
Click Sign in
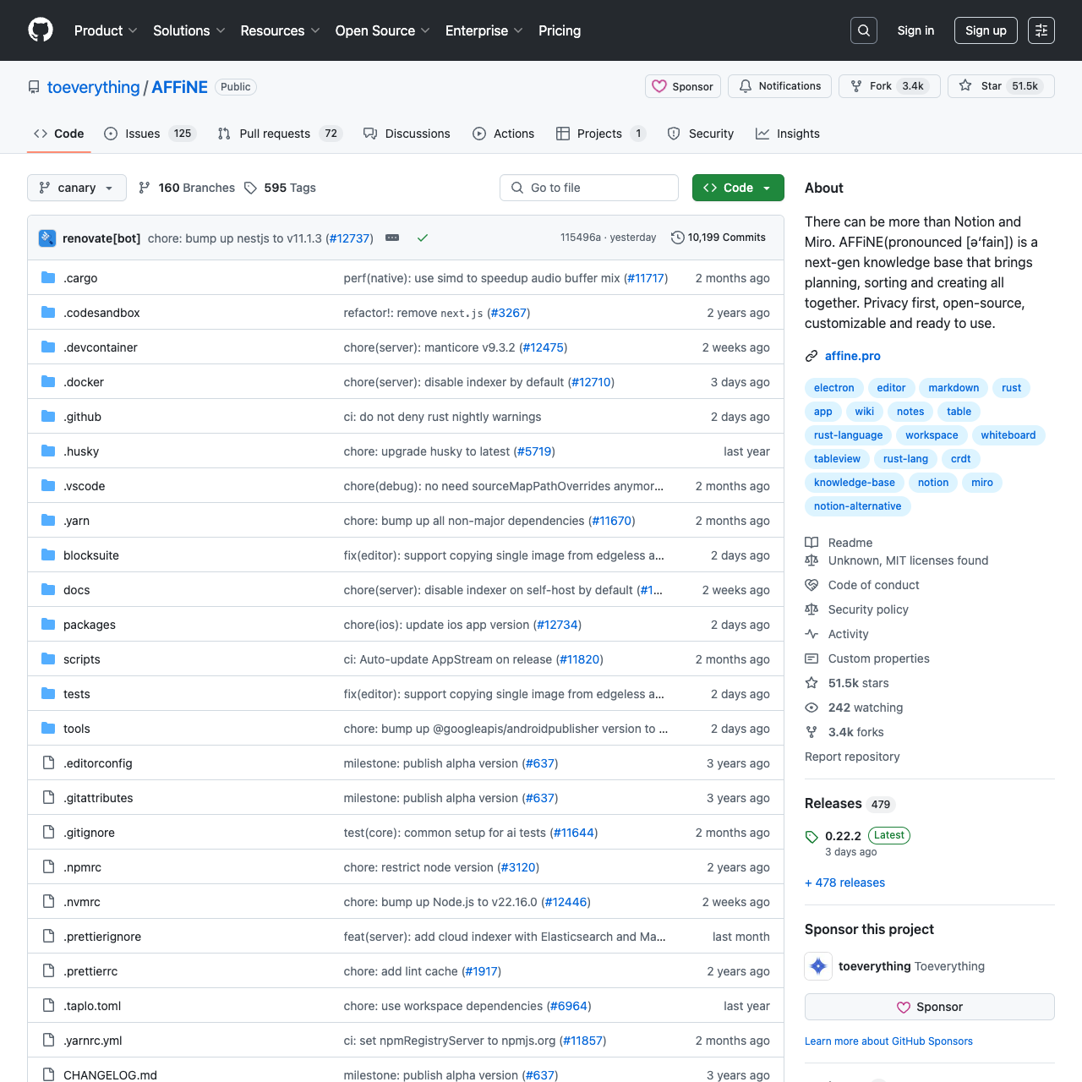coord(915,30)
